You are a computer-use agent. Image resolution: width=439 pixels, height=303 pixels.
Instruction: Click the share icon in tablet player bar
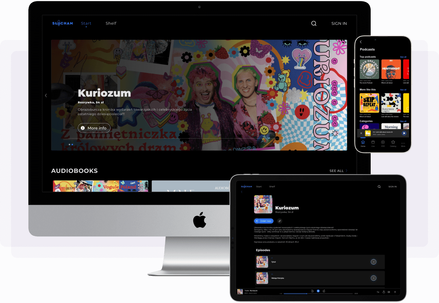tap(383, 292)
